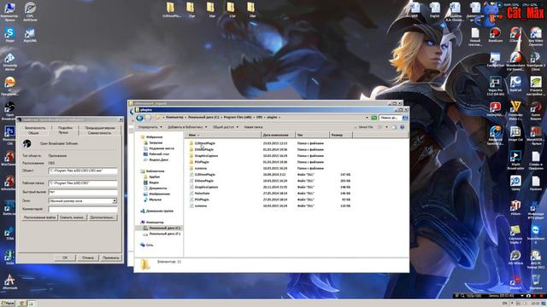Switch to the Предыдущие версии tab
The image size is (547, 307).
100,128
